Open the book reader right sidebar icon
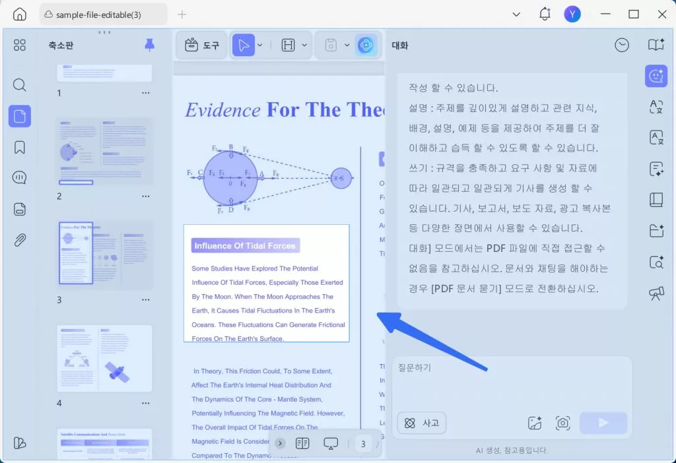Image resolution: width=676 pixels, height=463 pixels. 656,200
